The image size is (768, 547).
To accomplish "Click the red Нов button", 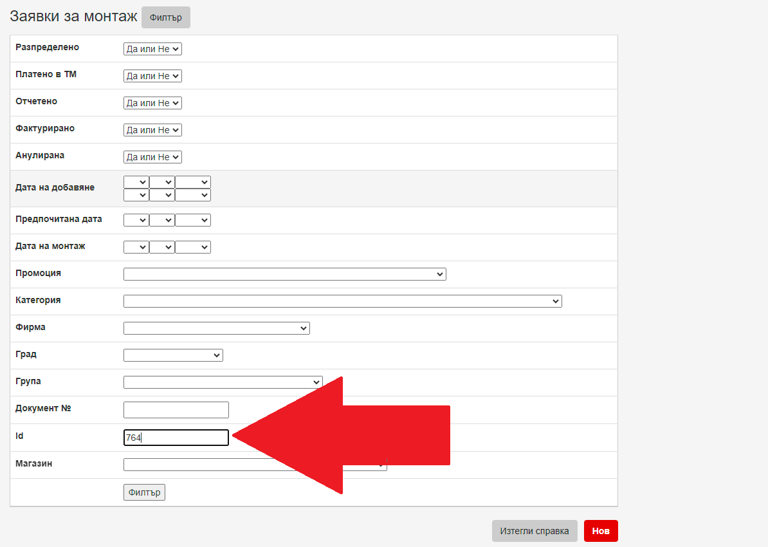I will (601, 531).
